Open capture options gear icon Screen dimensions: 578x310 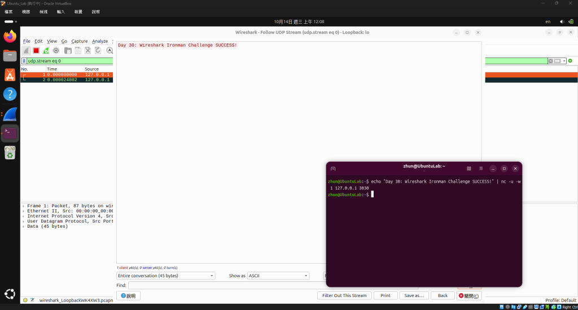(56, 50)
